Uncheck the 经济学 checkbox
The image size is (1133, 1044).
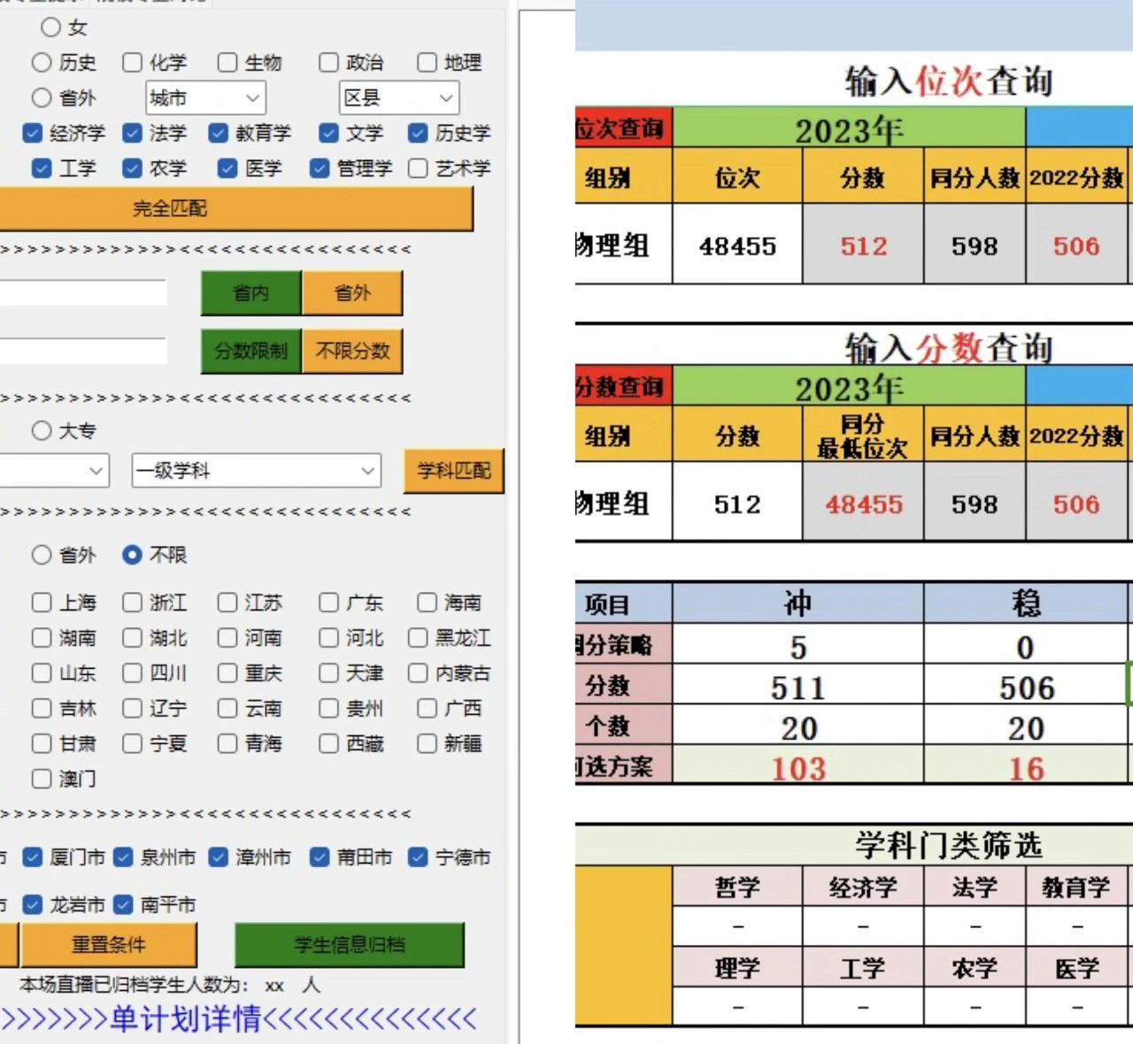point(33,133)
